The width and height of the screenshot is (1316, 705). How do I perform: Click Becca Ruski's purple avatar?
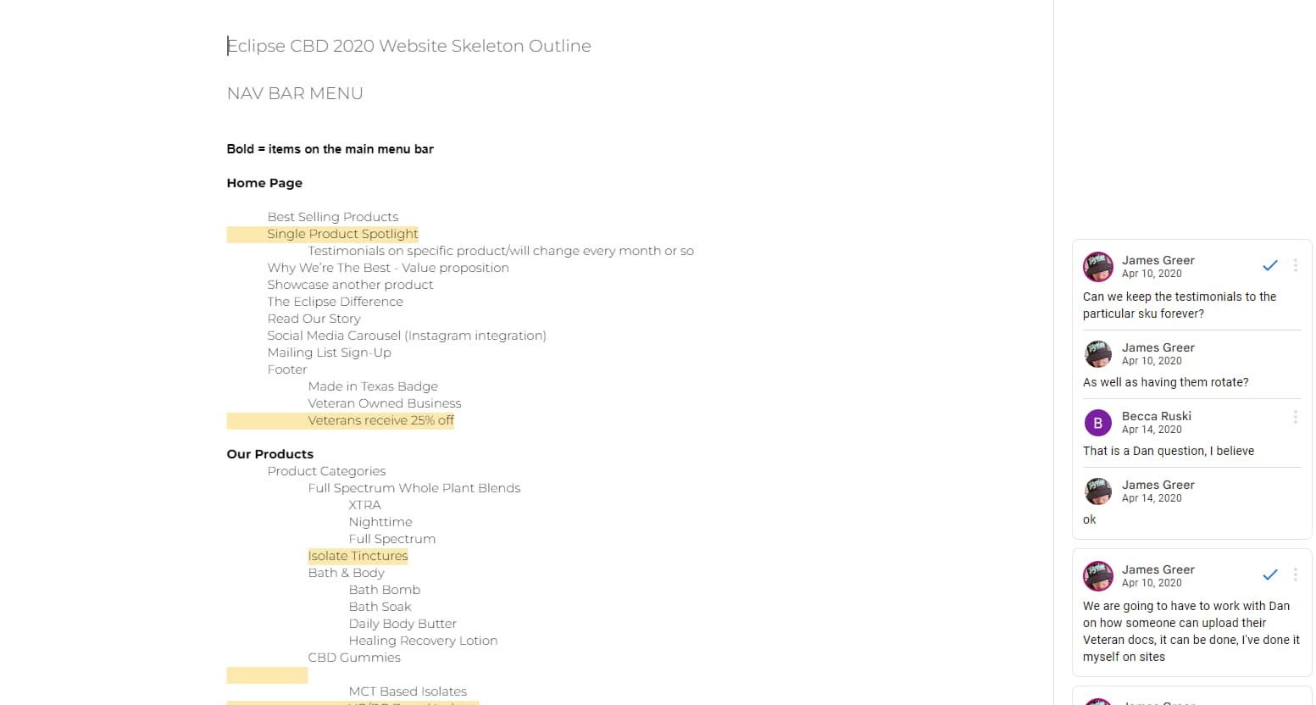[x=1097, y=422]
